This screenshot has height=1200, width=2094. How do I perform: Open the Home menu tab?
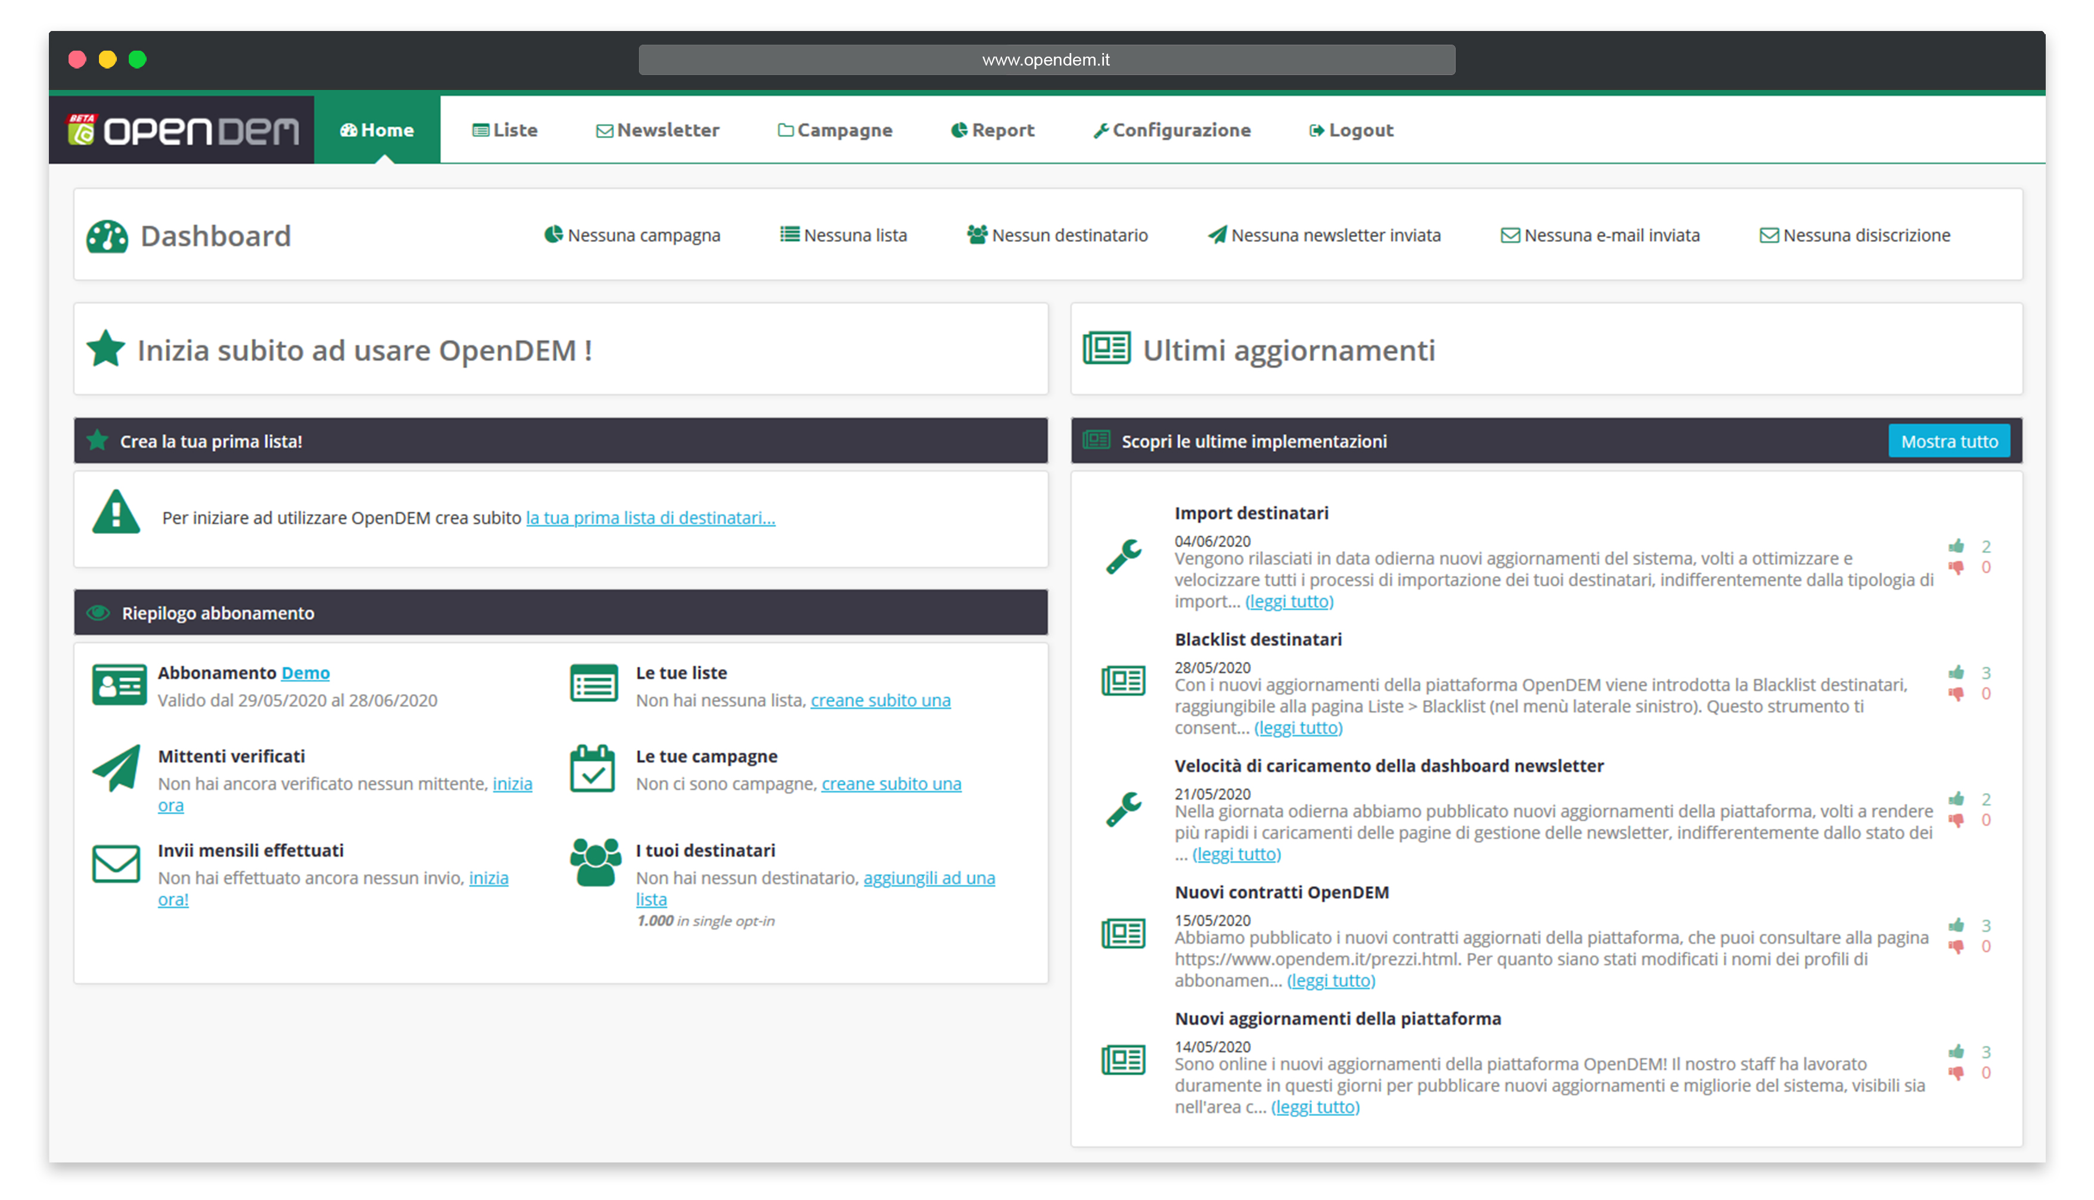point(377,130)
